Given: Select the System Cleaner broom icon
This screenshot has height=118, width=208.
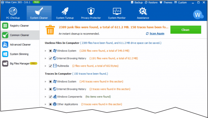Looking at the screenshot, I should click(39, 11).
